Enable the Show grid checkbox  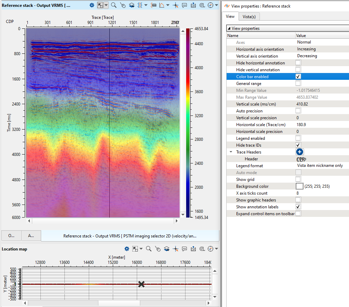point(298,180)
